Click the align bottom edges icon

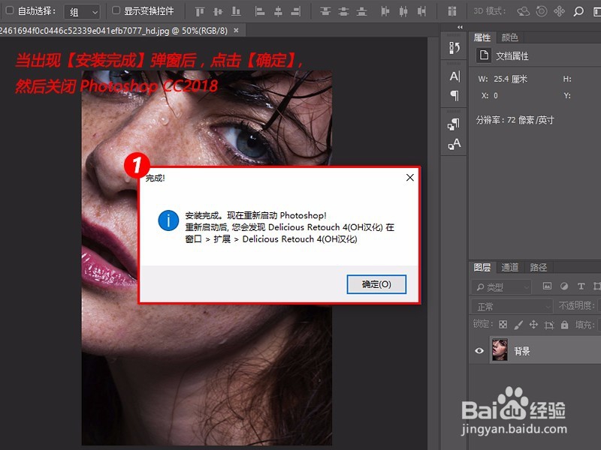click(236, 12)
